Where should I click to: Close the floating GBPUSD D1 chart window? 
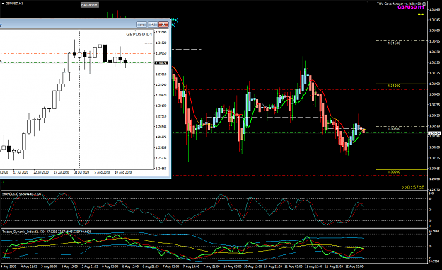click(x=163, y=25)
